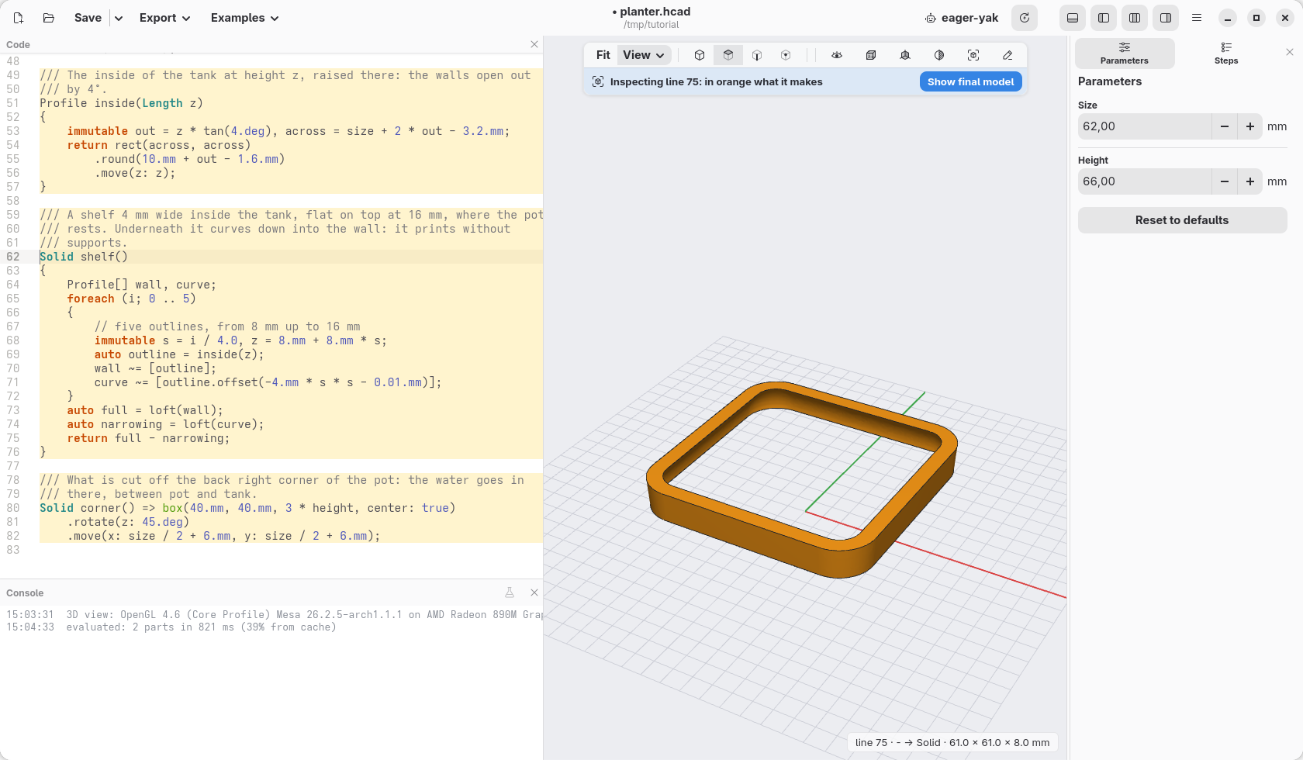Decrease Height with the minus button
This screenshot has width=1303, height=760.
1225,181
